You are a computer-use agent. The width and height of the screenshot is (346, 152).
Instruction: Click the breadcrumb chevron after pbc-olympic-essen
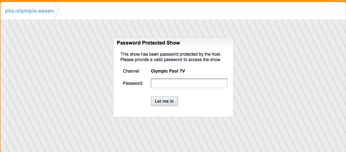[x=57, y=11]
